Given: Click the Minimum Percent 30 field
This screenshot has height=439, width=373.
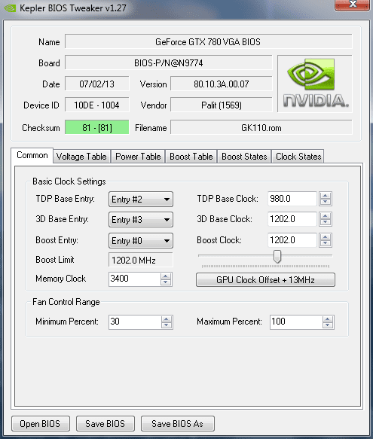Looking at the screenshot, I should [135, 322].
